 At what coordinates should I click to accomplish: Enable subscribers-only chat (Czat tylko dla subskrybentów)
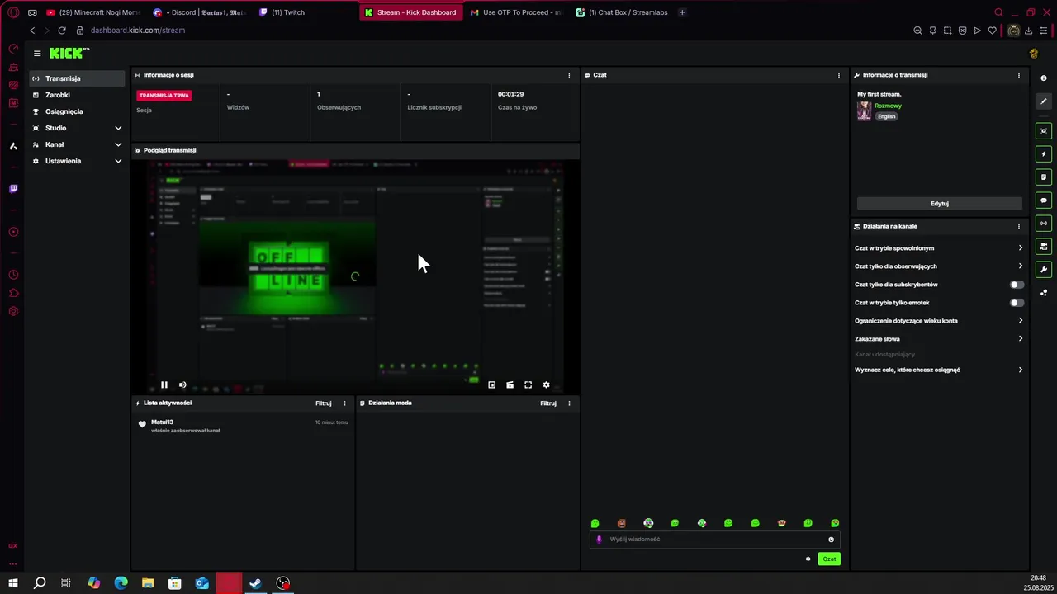pyautogui.click(x=1017, y=285)
